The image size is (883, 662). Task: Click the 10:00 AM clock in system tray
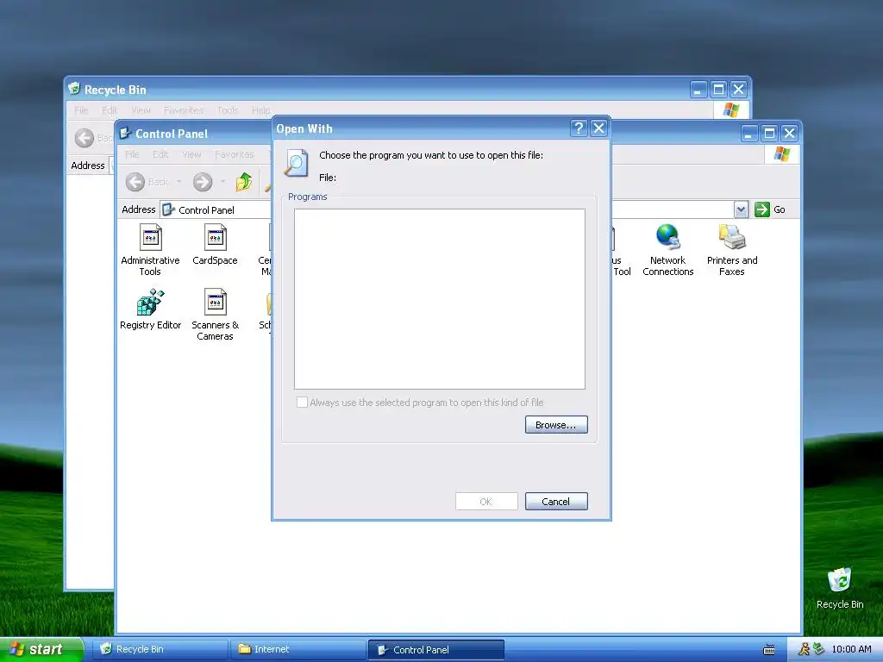(x=851, y=649)
